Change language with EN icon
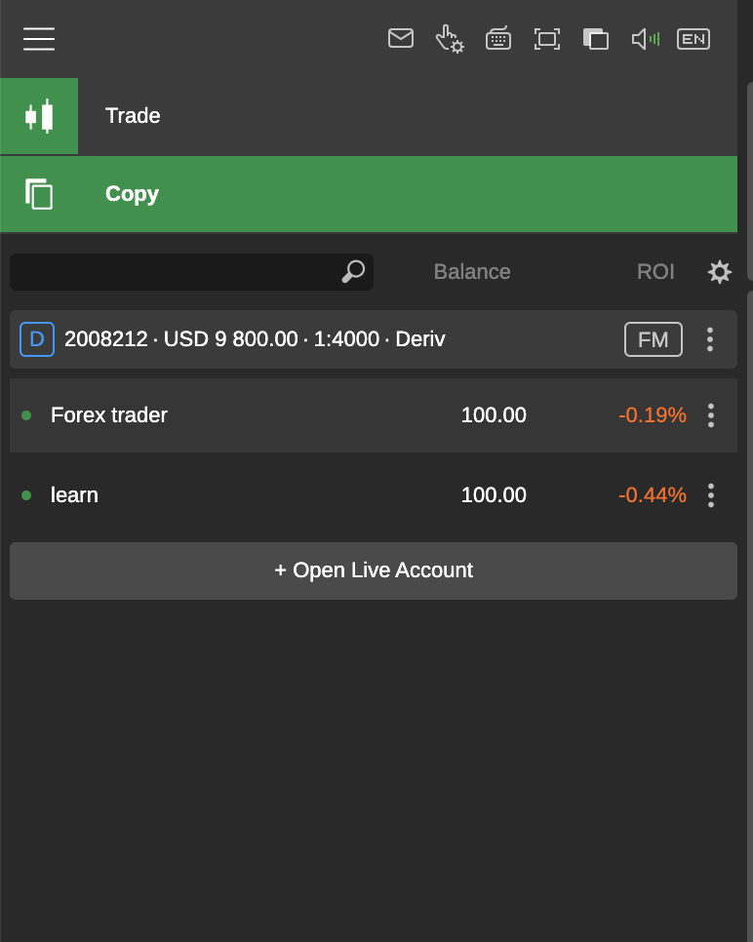The width and height of the screenshot is (753, 942). pos(694,39)
